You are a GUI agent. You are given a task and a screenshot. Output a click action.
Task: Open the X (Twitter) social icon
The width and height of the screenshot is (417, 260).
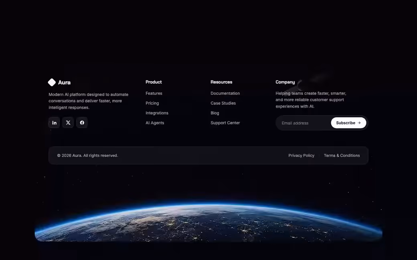[68, 122]
